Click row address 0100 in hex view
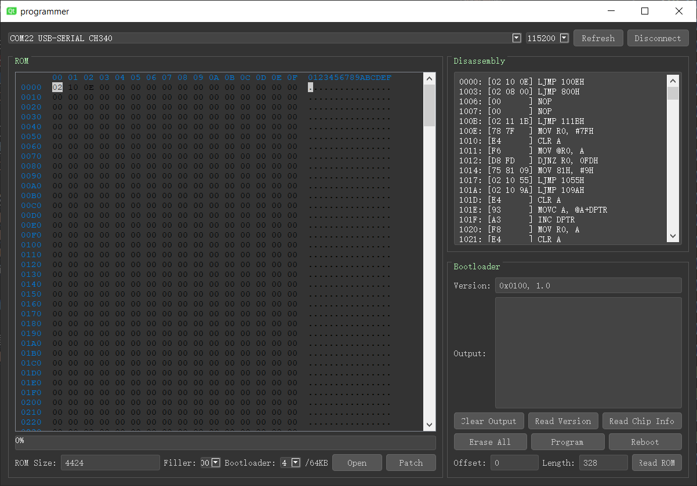 pos(31,245)
